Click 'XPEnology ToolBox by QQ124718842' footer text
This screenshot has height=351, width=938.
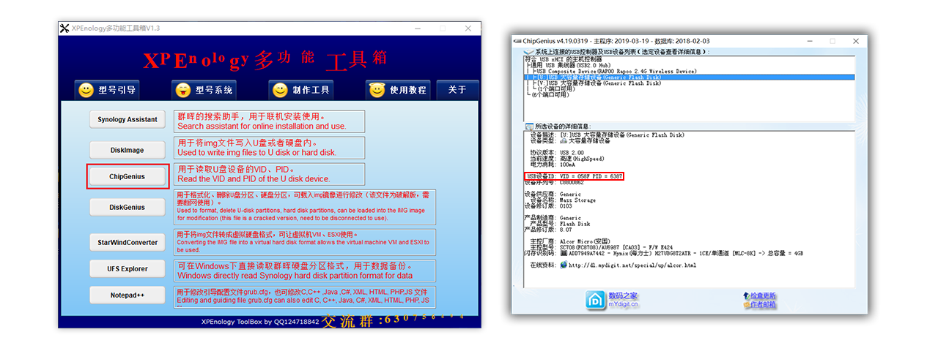point(259,321)
